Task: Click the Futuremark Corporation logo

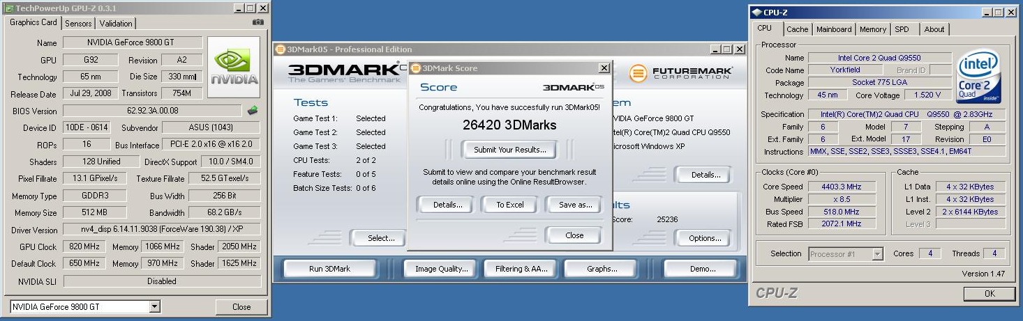Action: 681,72
